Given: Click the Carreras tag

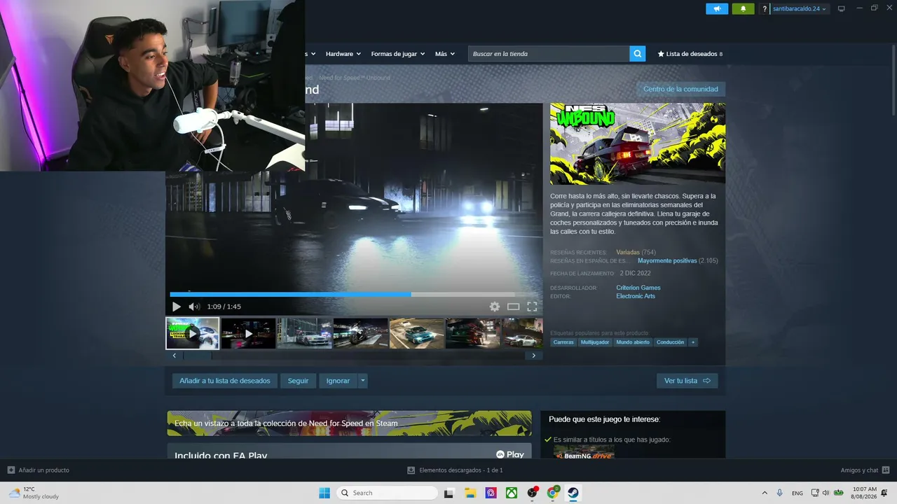Looking at the screenshot, I should point(563,342).
